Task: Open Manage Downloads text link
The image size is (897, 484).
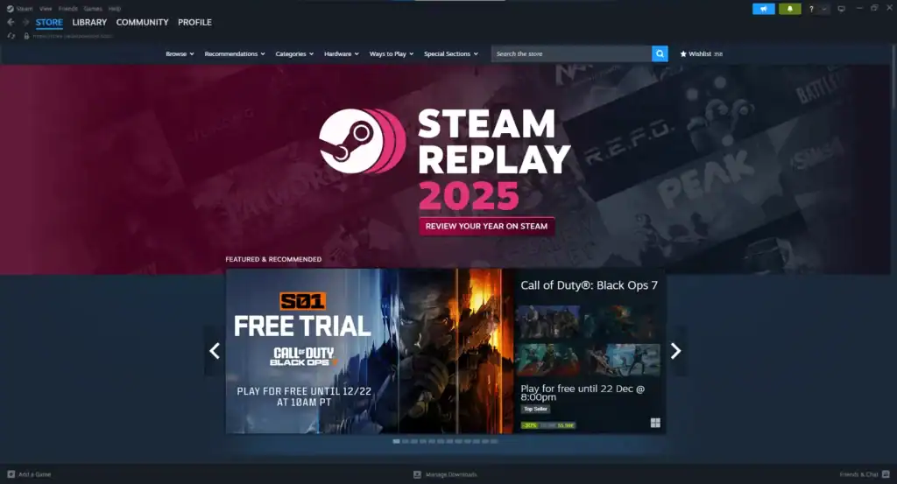Action: click(x=451, y=474)
